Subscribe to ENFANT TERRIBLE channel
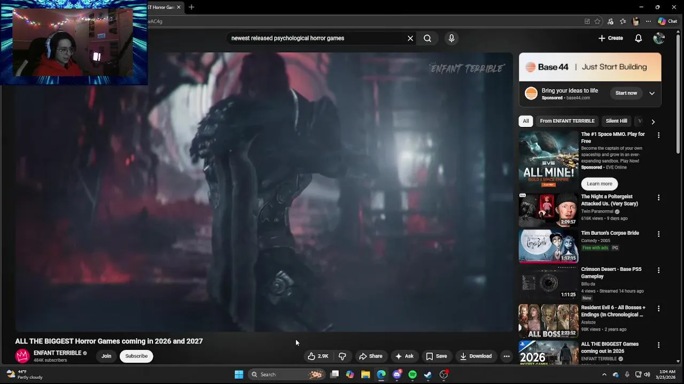The width and height of the screenshot is (684, 384). [136, 356]
